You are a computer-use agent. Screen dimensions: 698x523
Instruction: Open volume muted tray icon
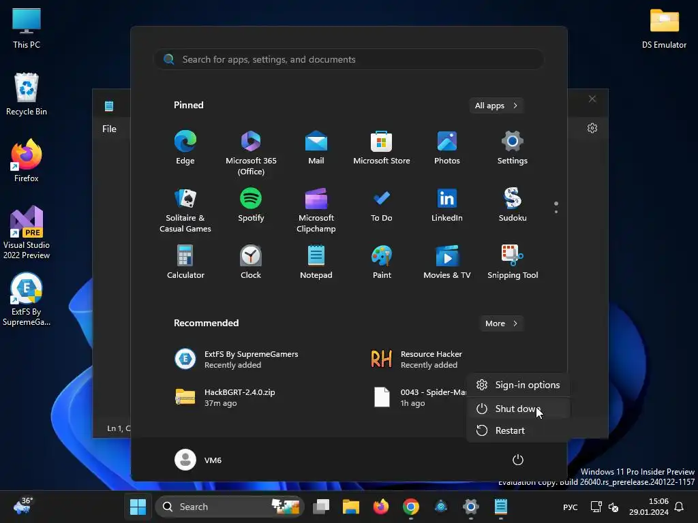(613, 507)
